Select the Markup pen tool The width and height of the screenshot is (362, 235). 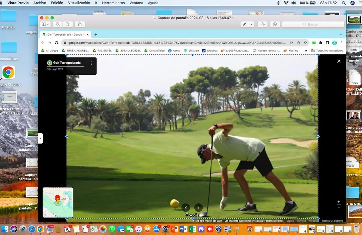[244, 24]
